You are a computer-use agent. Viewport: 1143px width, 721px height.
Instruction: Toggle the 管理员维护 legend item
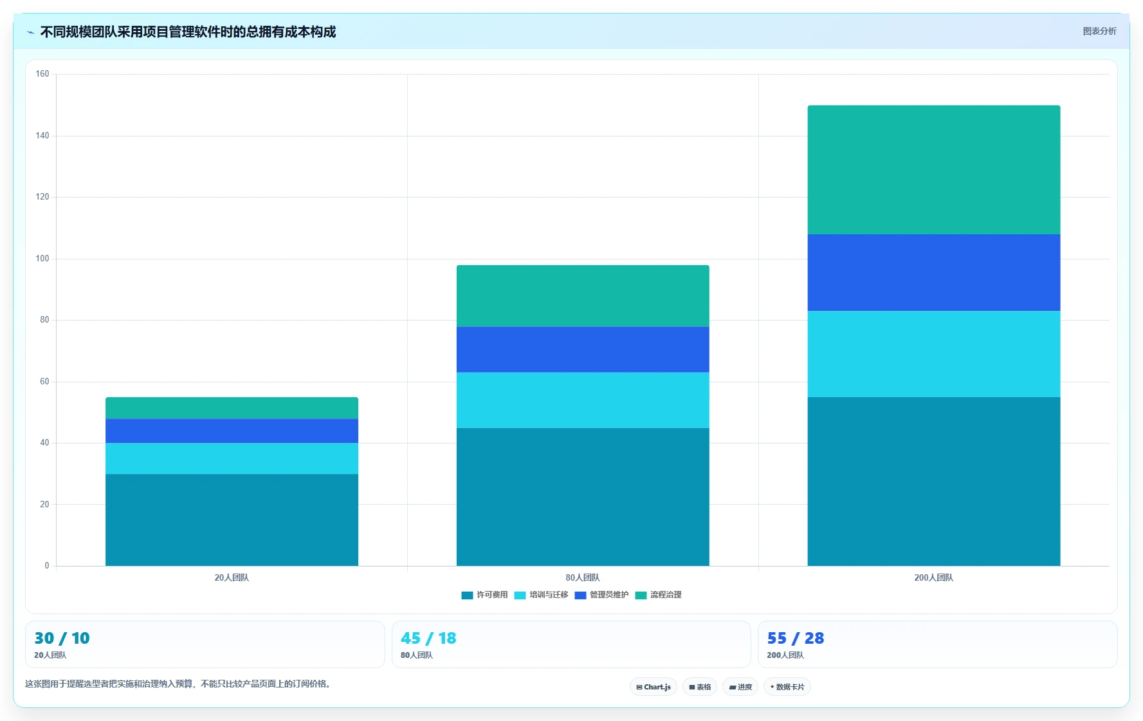click(x=601, y=595)
